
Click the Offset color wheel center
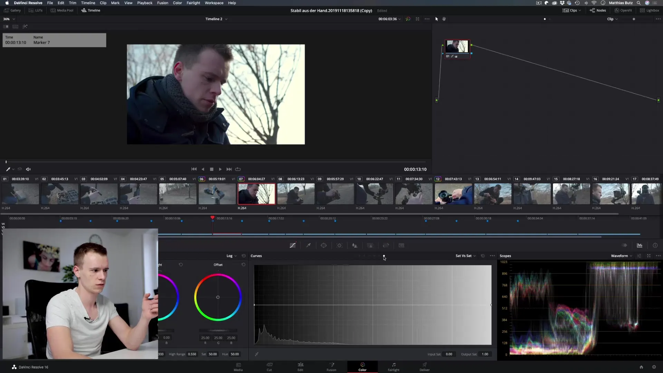(218, 297)
